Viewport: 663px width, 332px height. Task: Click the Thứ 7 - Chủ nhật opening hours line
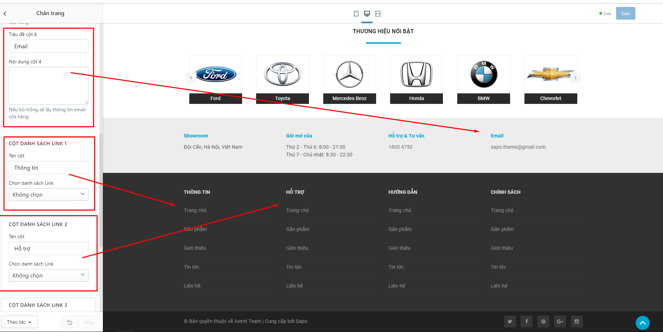point(319,155)
